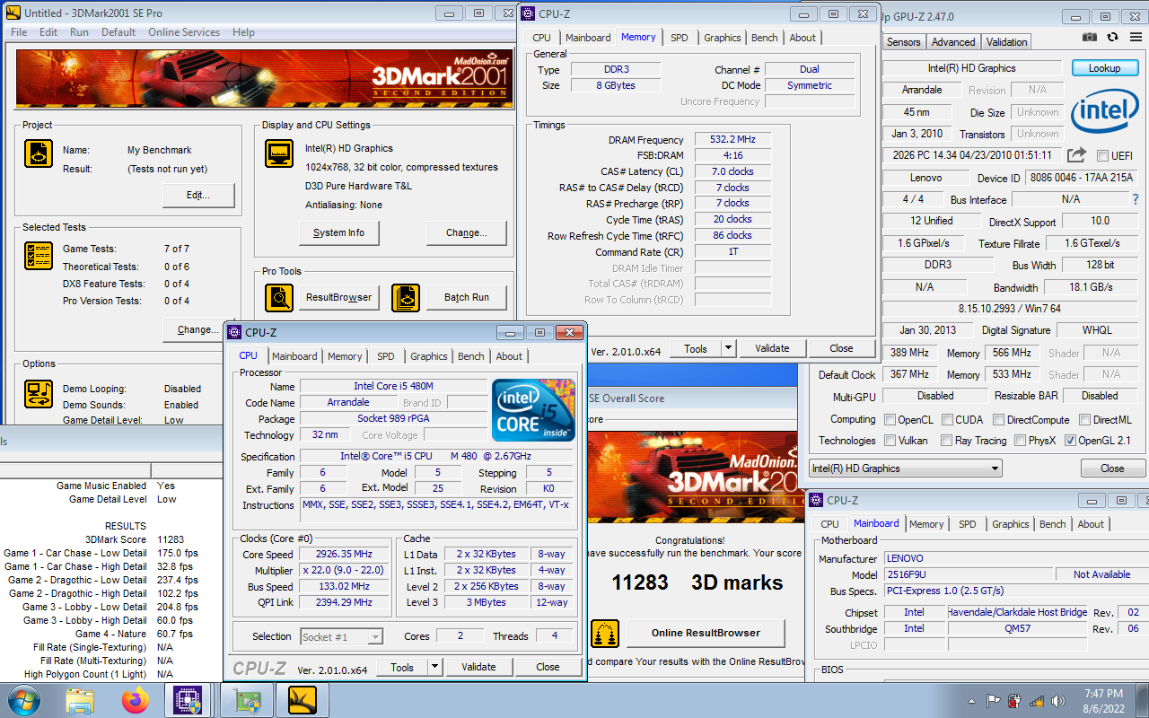Refresh GPU-Z readings with refresh icon
The image size is (1149, 718).
point(1113,37)
